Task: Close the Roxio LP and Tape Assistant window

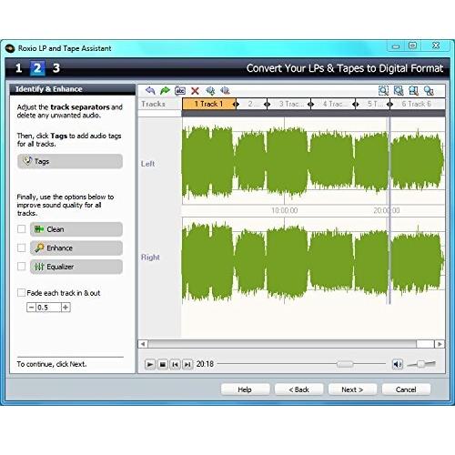Action: (x=436, y=45)
